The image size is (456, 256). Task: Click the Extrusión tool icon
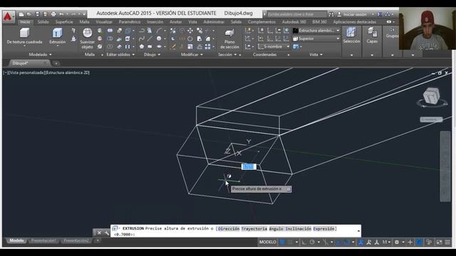coord(57,33)
